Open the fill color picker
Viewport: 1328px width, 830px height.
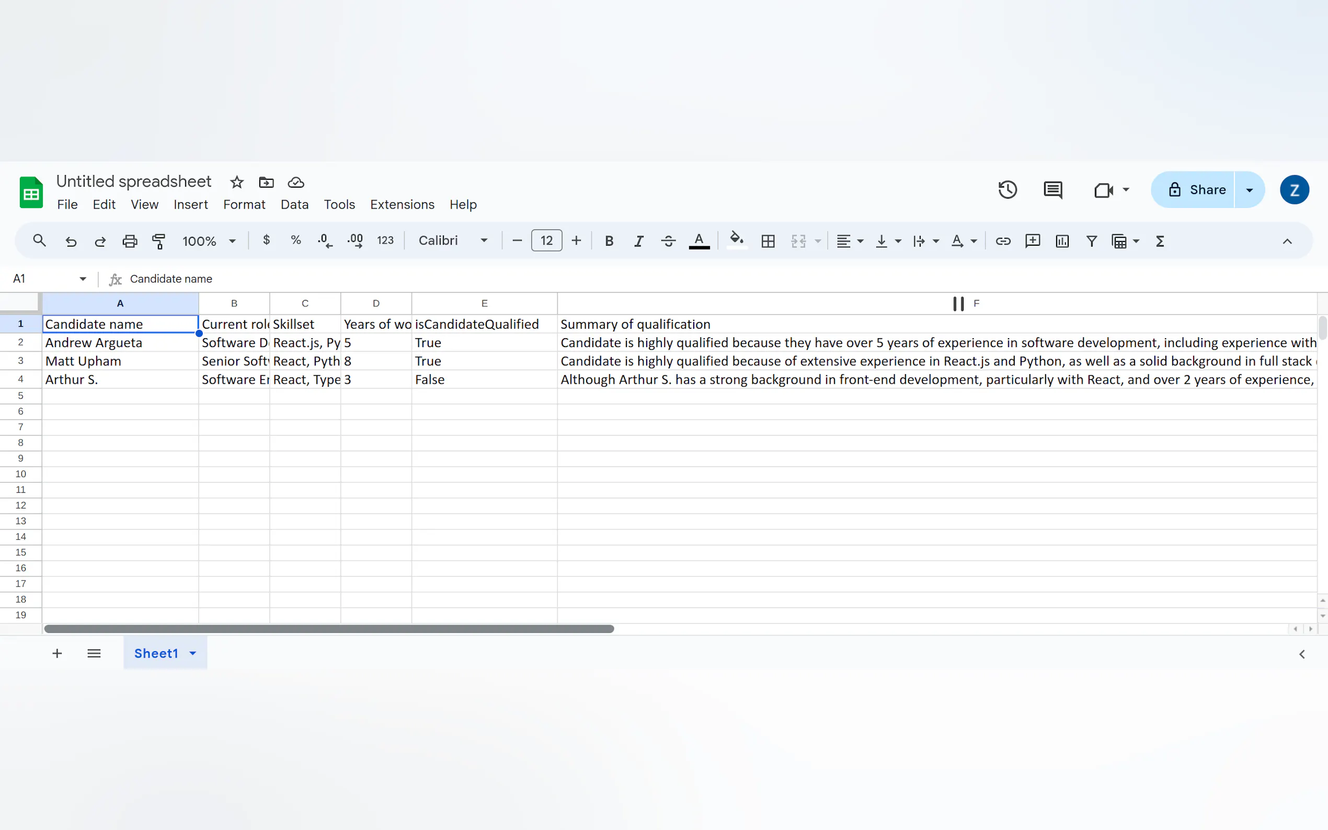pyautogui.click(x=736, y=241)
